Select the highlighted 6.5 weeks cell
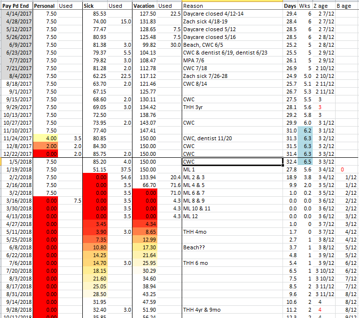 coord(305,162)
